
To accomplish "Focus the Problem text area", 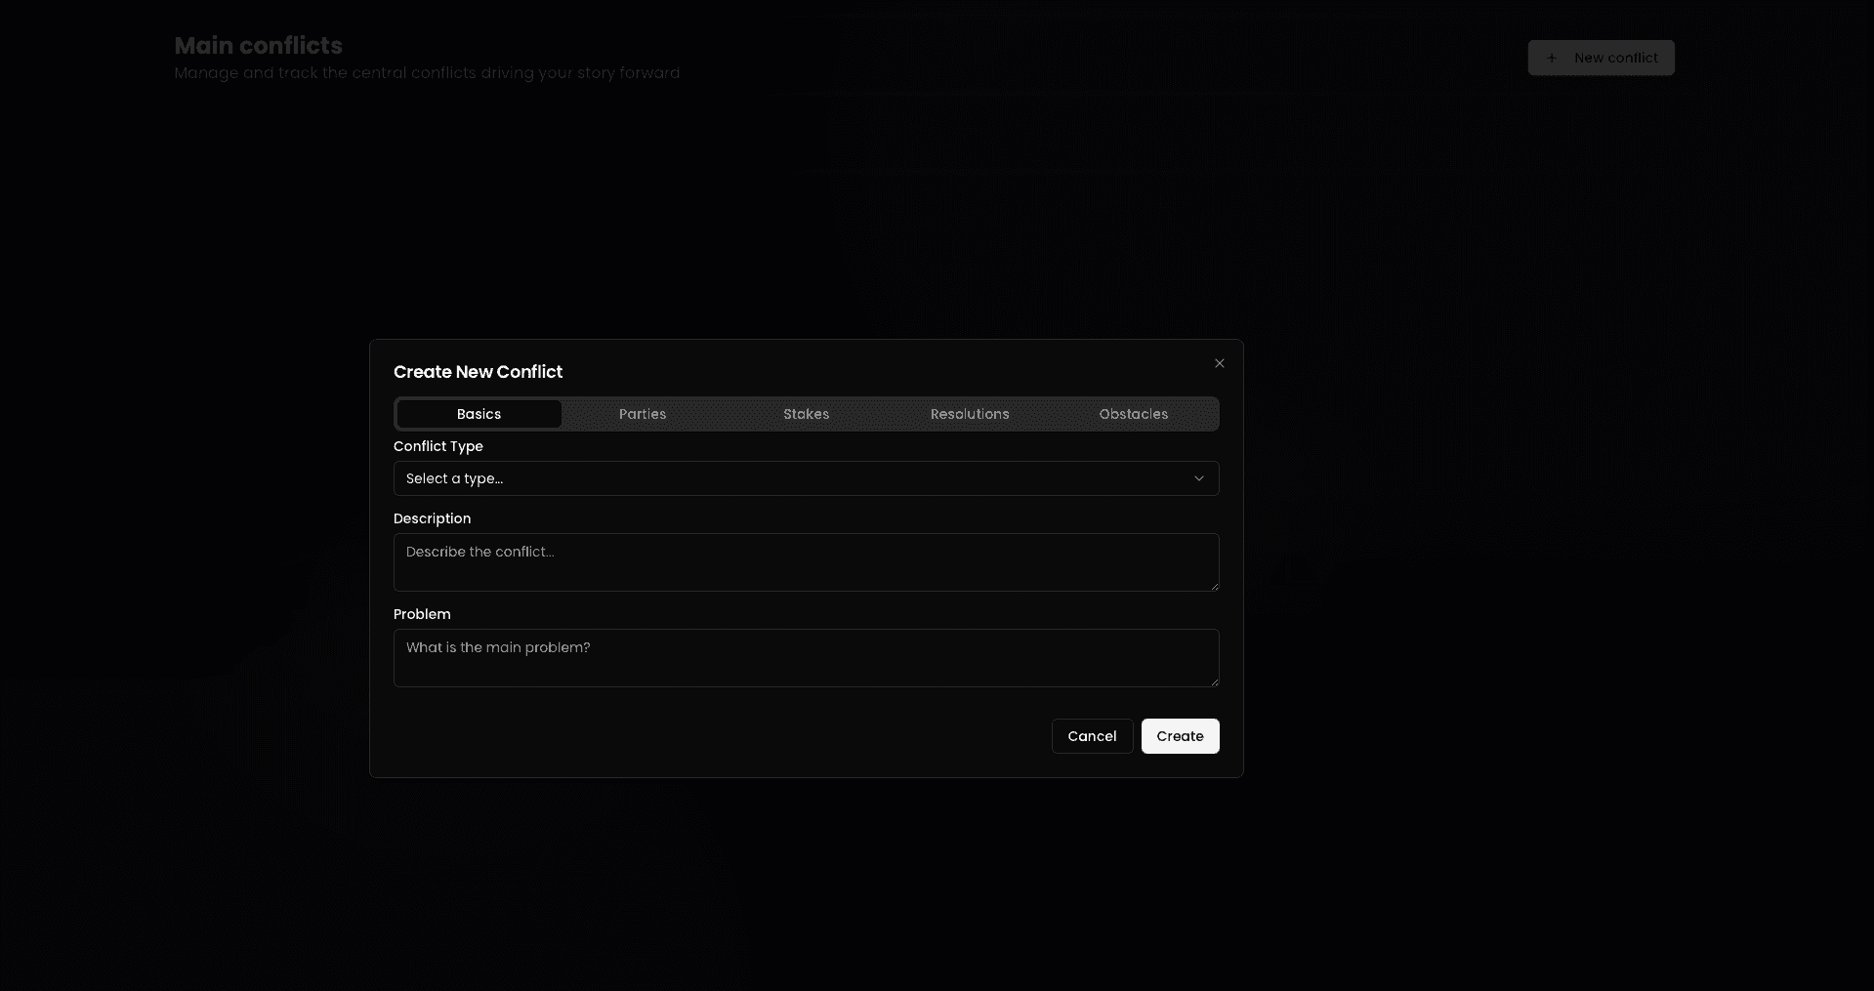I will (805, 658).
